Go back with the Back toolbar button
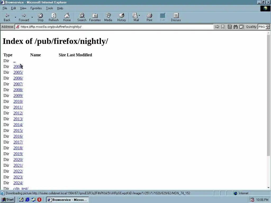 click(x=7, y=17)
